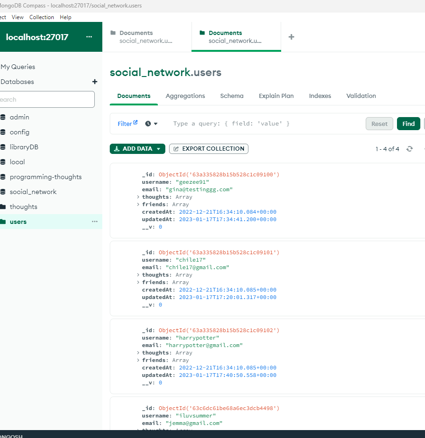This screenshot has height=438, width=425.
Task: Select the programming-thoughts database
Action: pyautogui.click(x=46, y=177)
